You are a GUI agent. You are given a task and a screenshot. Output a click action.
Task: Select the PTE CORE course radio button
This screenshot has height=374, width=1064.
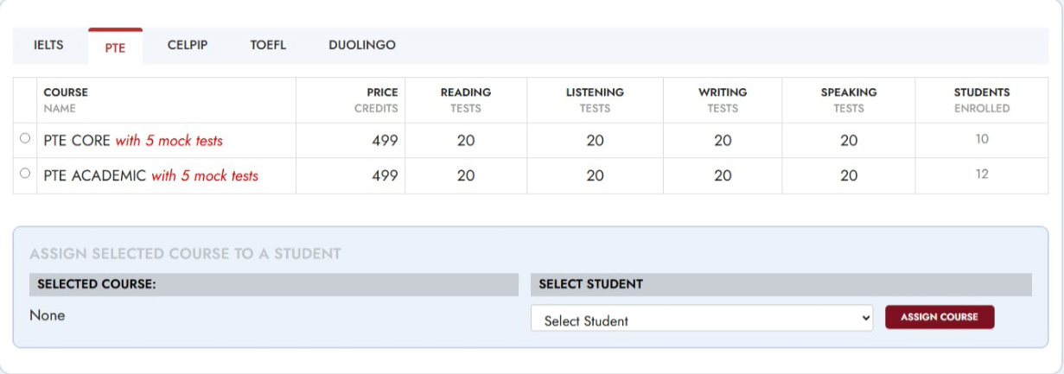pyautogui.click(x=24, y=138)
